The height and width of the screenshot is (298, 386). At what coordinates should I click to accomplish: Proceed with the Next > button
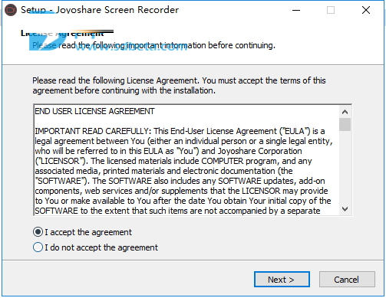(x=282, y=280)
